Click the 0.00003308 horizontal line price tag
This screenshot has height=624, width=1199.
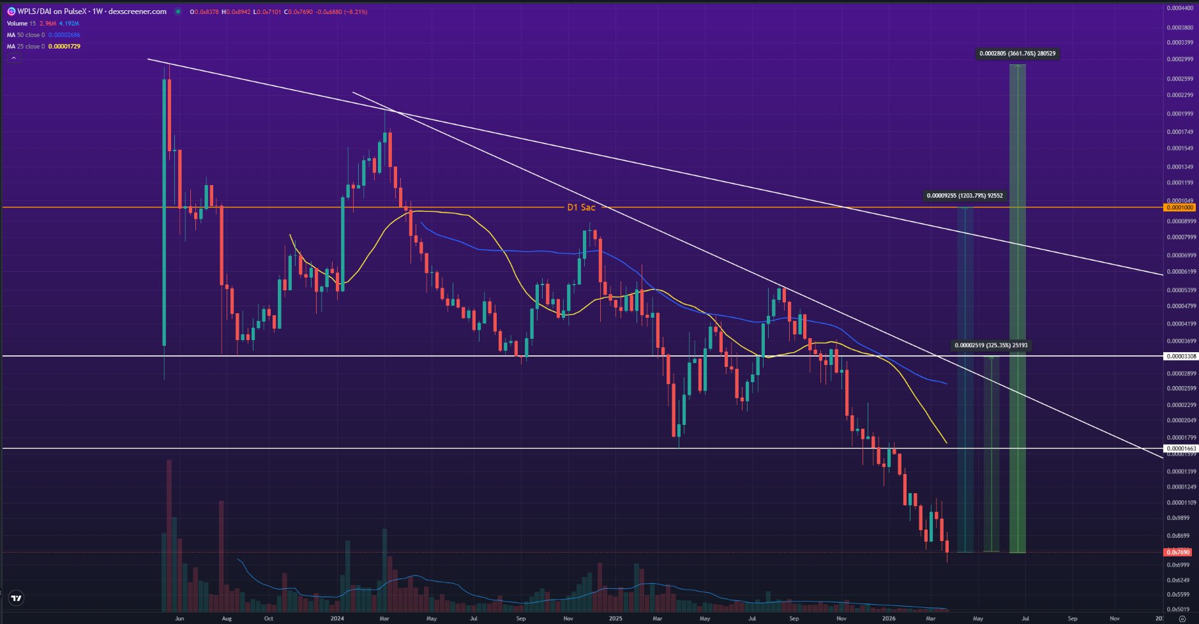[1181, 356]
